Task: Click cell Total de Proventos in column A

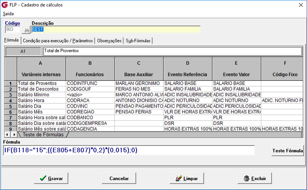Action: [41, 83]
